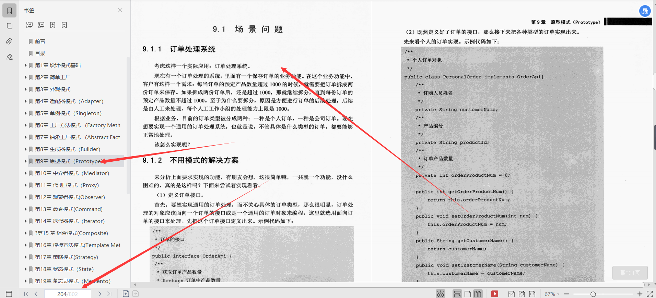Fit page to width
This screenshot has width=656, height=298.
(x=532, y=294)
